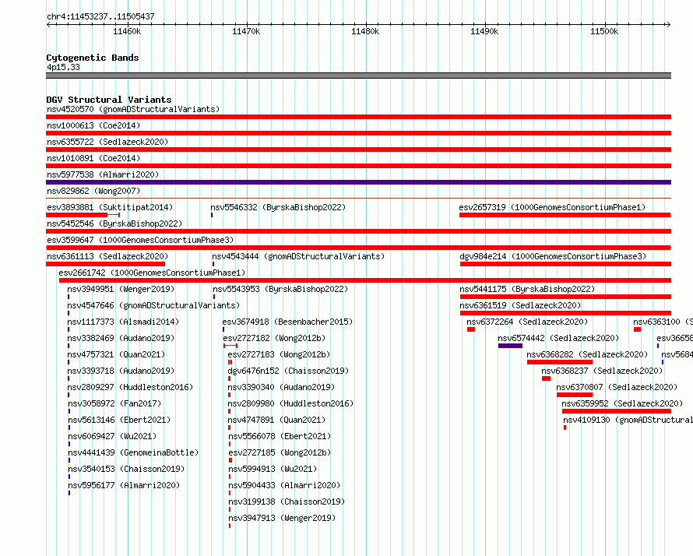The image size is (693, 556).
Task: Select nsv5956177 (Almarri2020) label
Action: tap(124, 485)
